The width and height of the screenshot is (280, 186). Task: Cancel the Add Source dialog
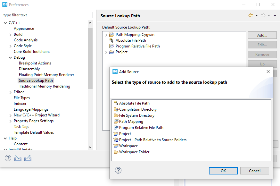[x=255, y=171]
